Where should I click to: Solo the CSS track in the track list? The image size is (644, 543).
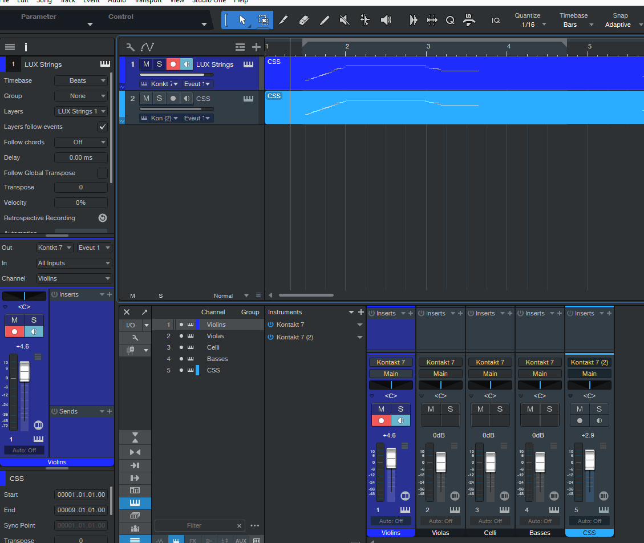point(159,99)
